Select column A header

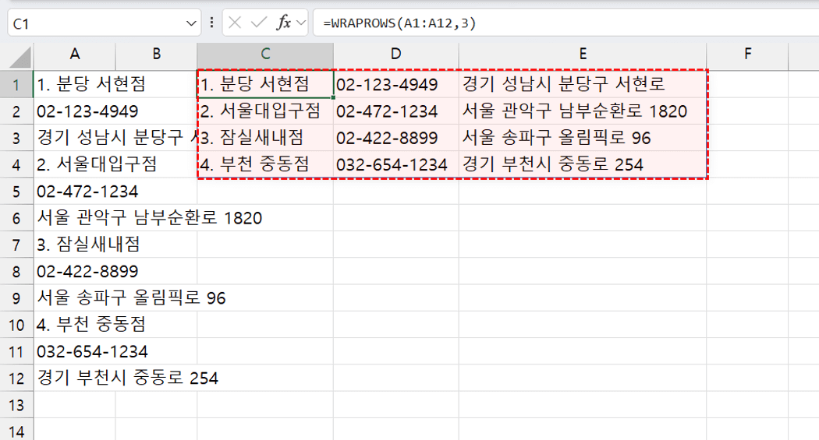[75, 54]
